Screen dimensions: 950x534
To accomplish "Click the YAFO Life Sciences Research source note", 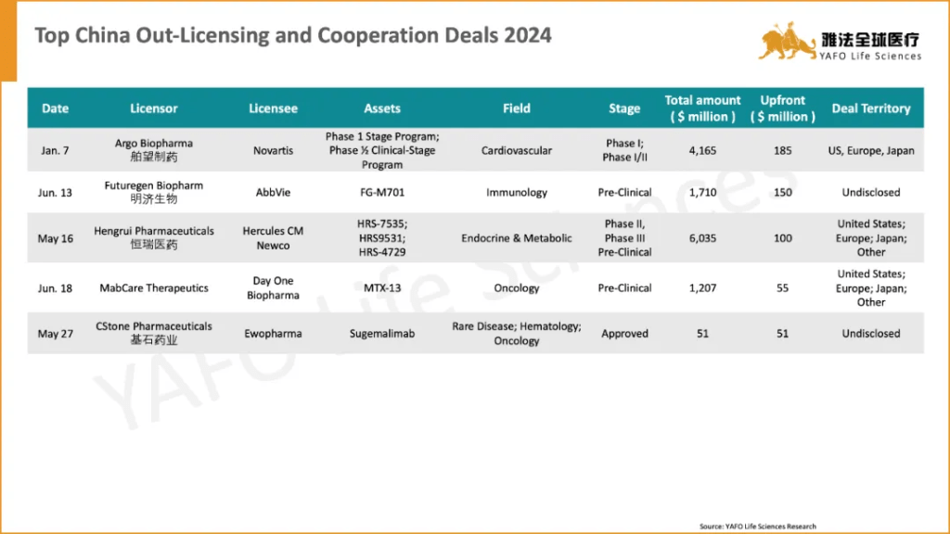I will [758, 527].
